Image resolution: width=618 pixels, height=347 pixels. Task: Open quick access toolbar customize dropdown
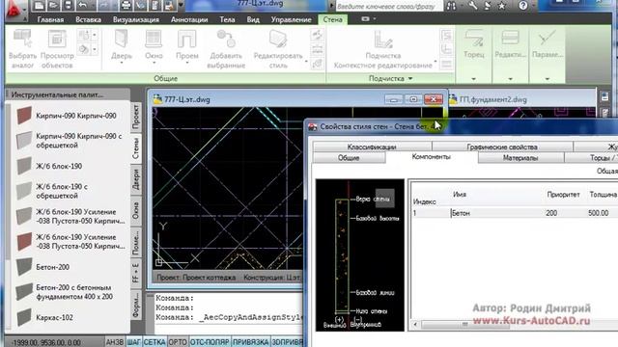click(181, 6)
